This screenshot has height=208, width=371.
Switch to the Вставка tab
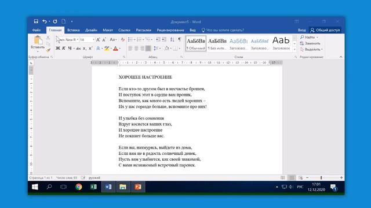74,30
